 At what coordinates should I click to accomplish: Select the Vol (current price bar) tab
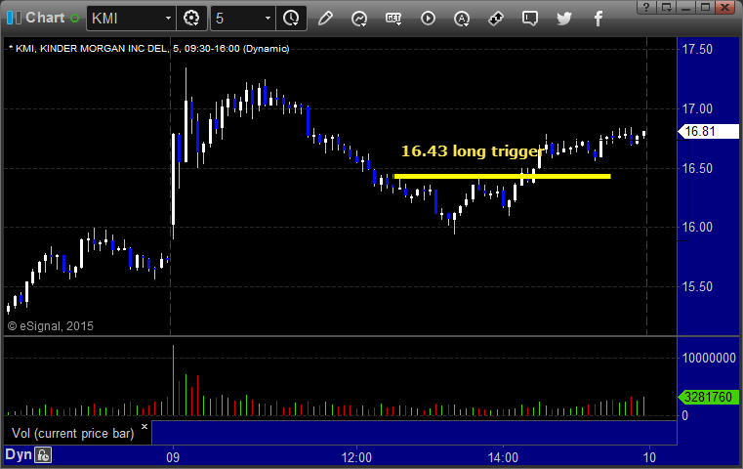[x=73, y=434]
